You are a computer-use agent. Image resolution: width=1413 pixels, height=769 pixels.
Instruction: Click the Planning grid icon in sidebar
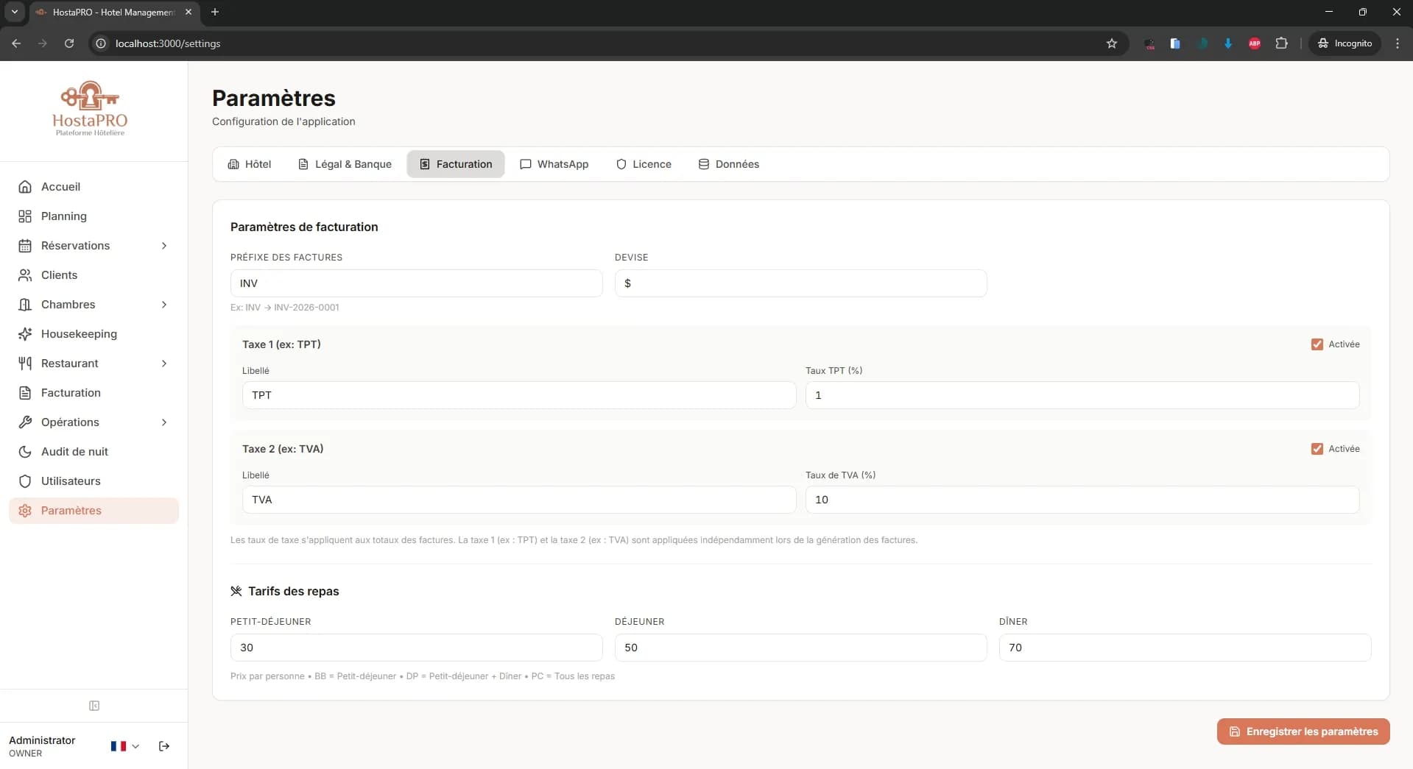coord(25,216)
